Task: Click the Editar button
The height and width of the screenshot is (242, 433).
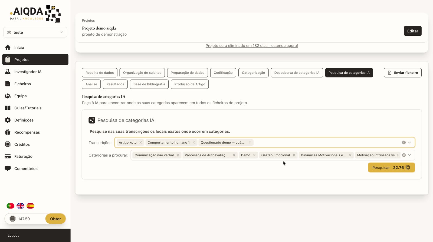Action: point(413,31)
